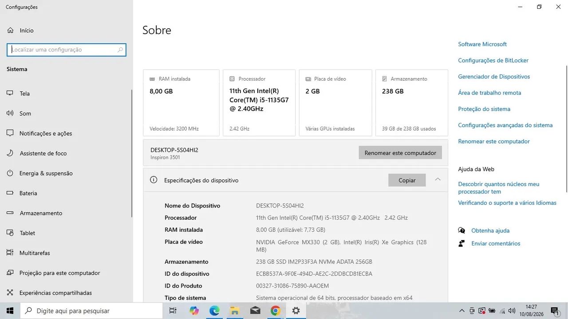Viewport: 568px width, 319px height.
Task: Open Armazenamento in the sidebar
Action: (34, 213)
